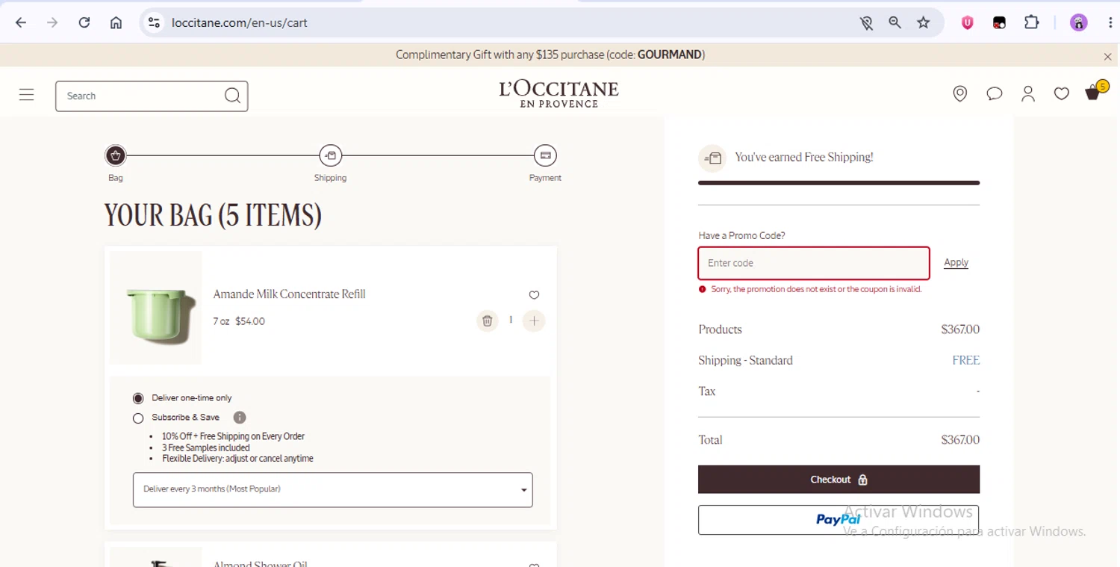1120x567 pixels.
Task: Click the Products $367.00 amount
Action: click(x=960, y=329)
